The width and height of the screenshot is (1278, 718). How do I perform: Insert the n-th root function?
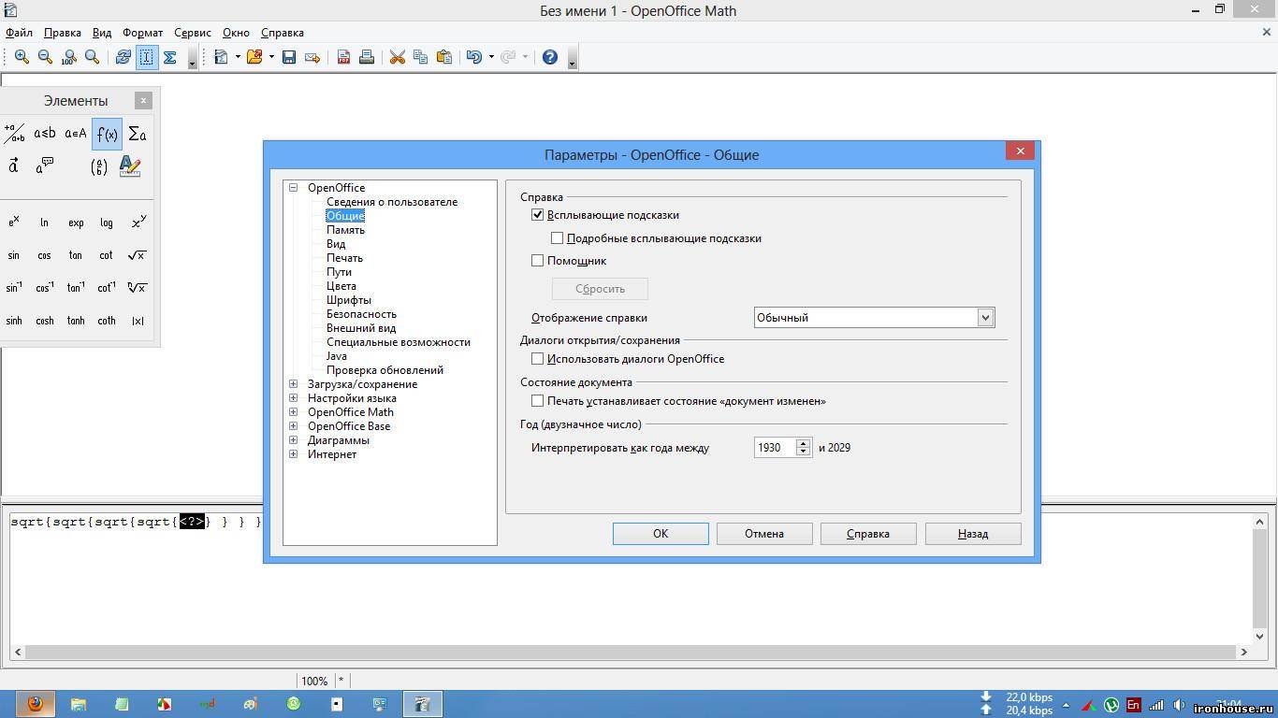coord(138,288)
